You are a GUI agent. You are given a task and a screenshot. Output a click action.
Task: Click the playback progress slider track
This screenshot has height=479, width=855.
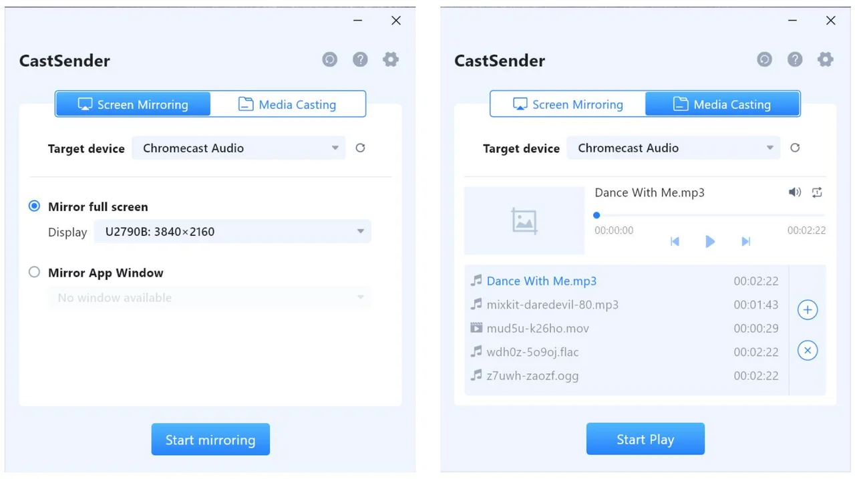coord(709,215)
